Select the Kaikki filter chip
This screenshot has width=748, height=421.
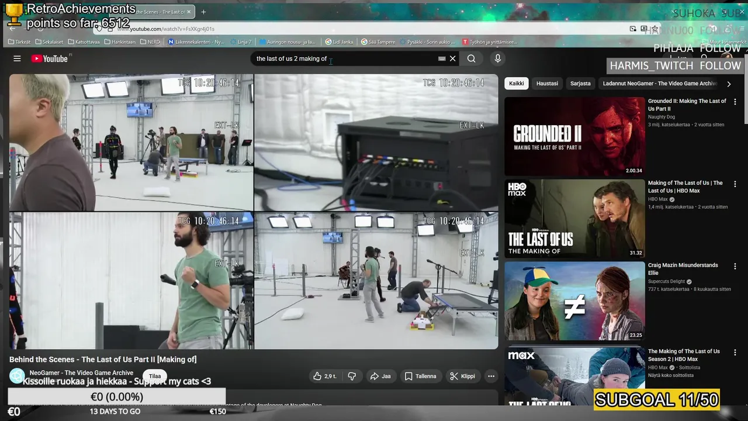click(517, 84)
